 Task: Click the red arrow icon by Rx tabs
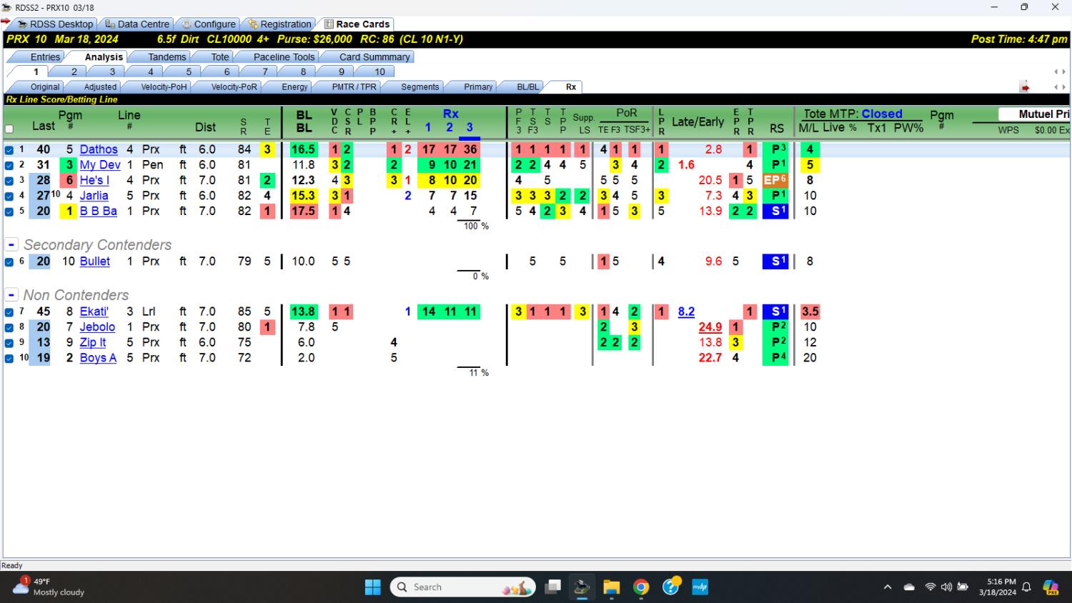[x=1025, y=87]
